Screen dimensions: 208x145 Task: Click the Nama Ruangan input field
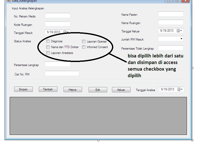click(x=171, y=22)
